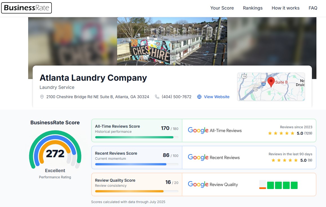Click the All-Time Reviews Score progress bar
Viewport: 326px width, 207px height.
point(137,137)
